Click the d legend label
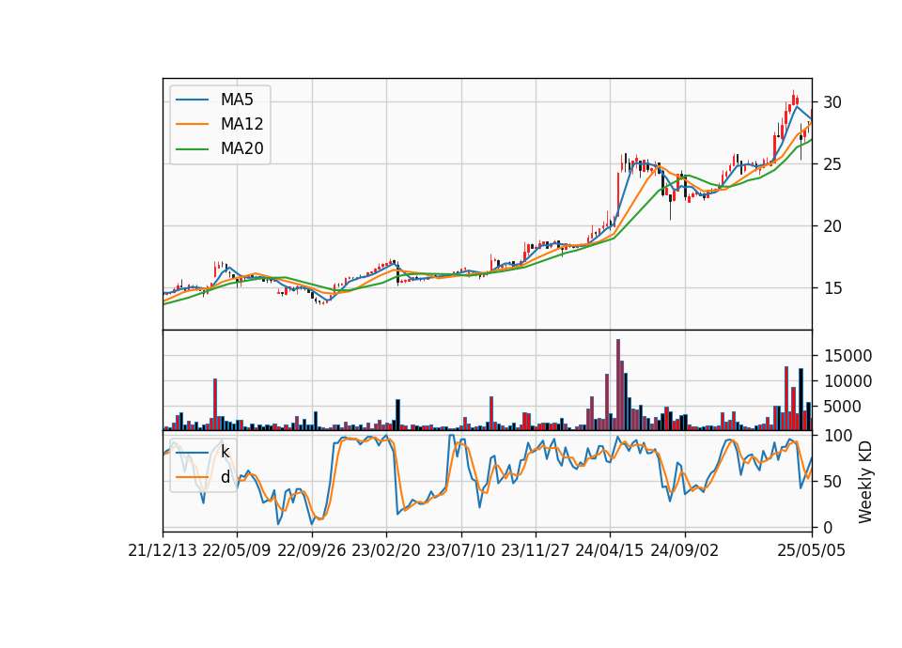The height and width of the screenshot is (648, 902). click(225, 477)
